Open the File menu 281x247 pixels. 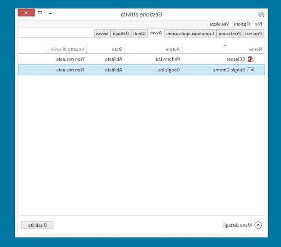258,24
